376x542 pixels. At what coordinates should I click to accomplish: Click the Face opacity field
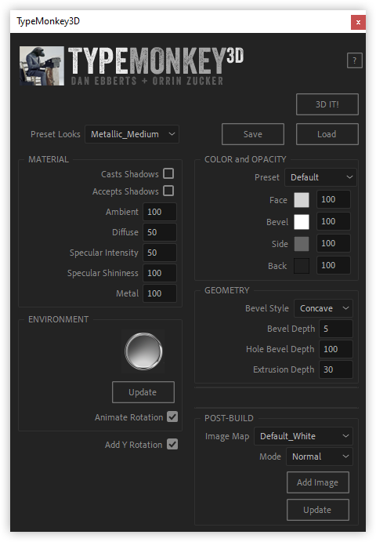(334, 199)
